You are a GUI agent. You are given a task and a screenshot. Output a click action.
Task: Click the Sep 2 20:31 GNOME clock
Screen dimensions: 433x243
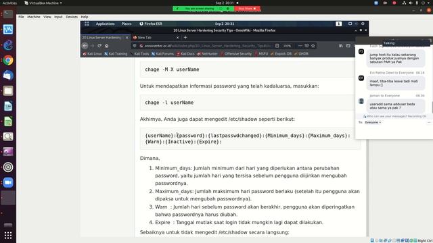click(225, 3)
